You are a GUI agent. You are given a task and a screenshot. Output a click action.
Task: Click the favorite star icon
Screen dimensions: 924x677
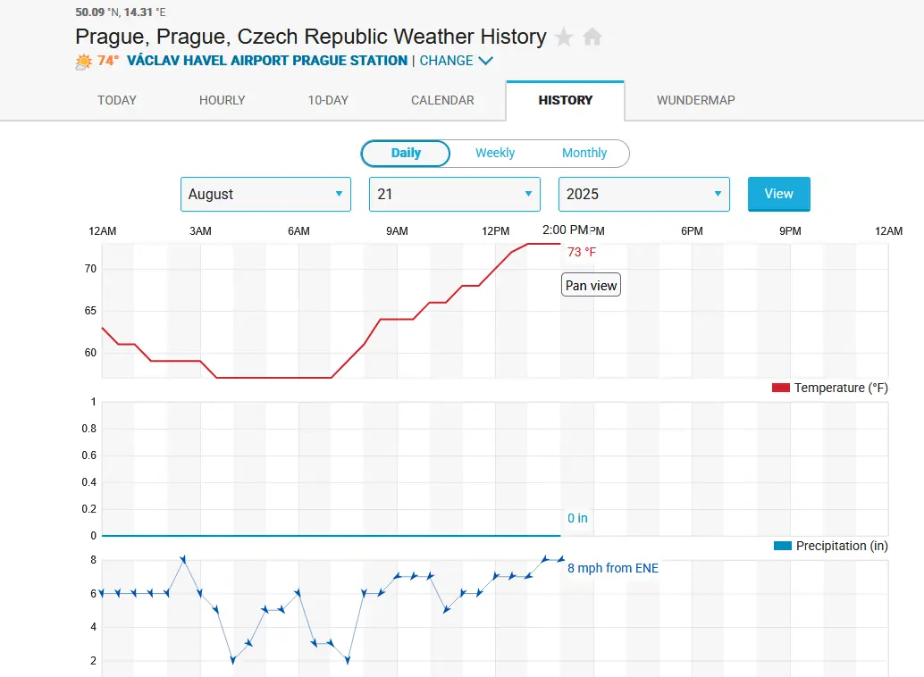click(x=563, y=38)
